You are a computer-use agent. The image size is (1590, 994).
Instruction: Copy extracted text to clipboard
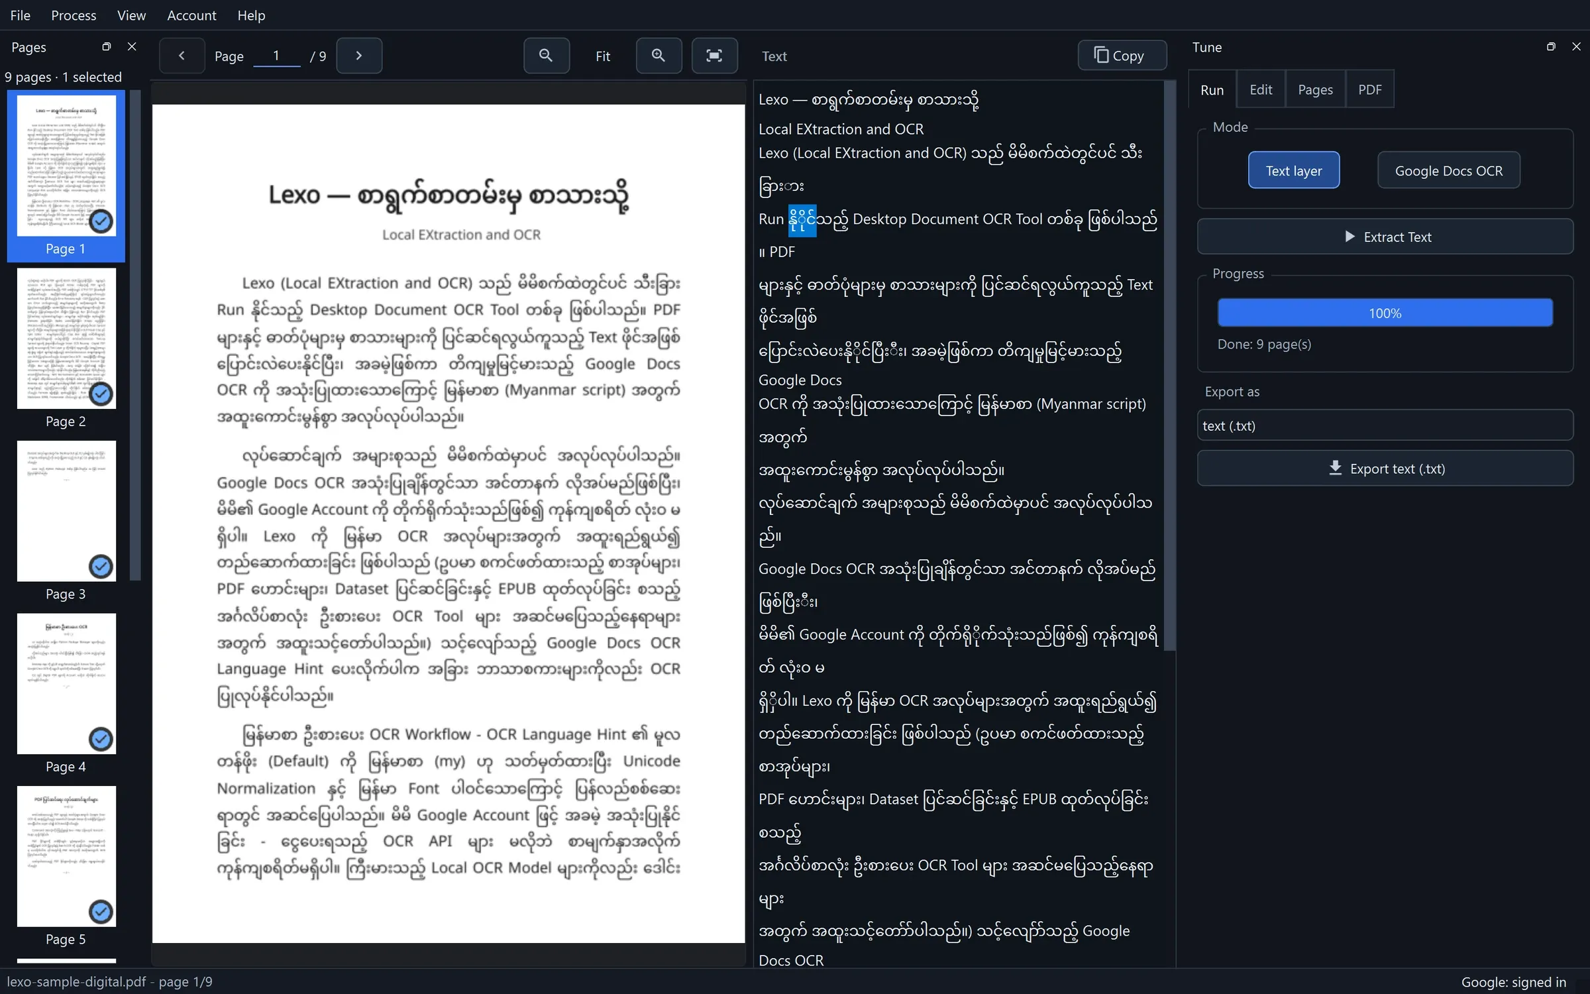click(1122, 56)
